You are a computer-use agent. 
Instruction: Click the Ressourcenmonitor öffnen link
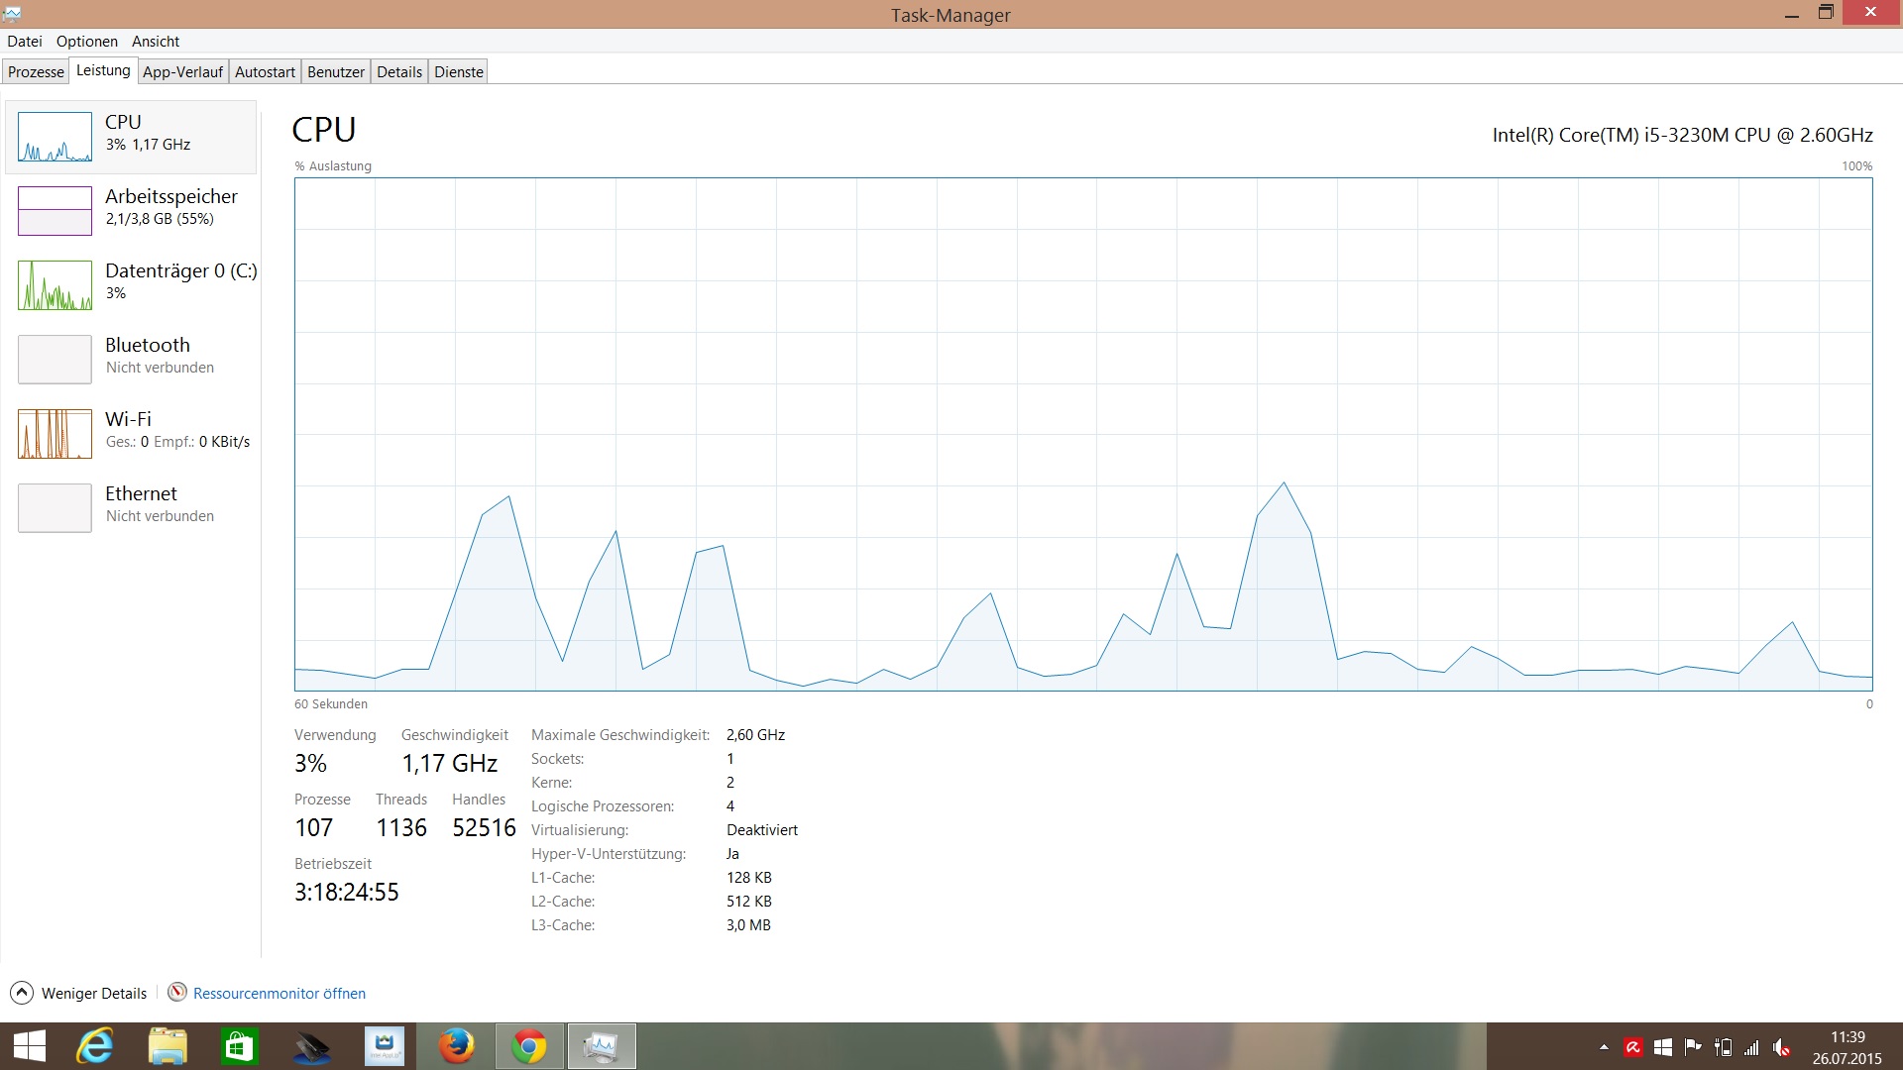click(x=279, y=994)
